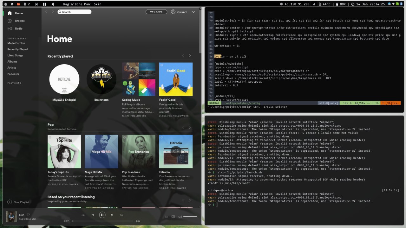The image size is (406, 228).
Task: Open the Home section in Spotify sidebar
Action: click(x=15, y=13)
